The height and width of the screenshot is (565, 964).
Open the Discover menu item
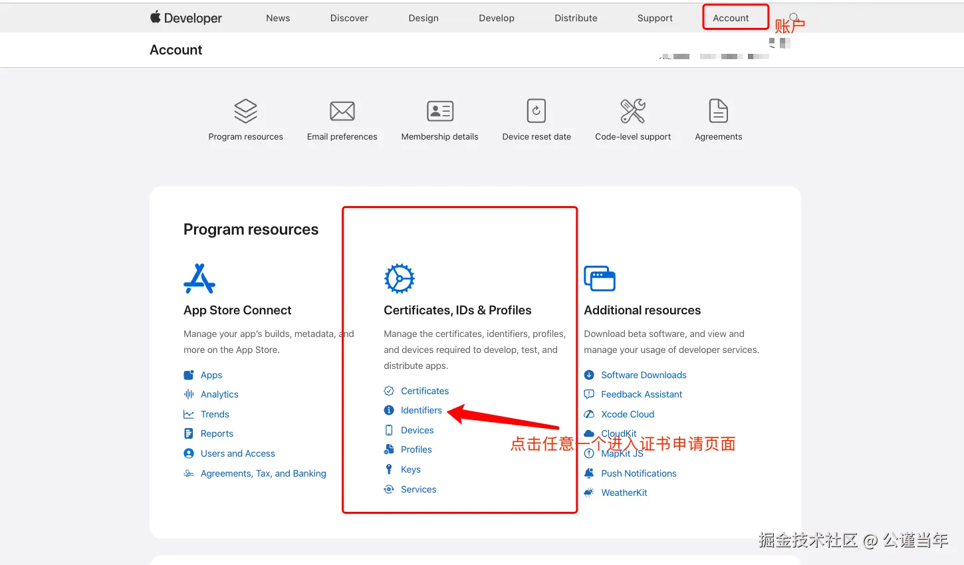click(349, 18)
